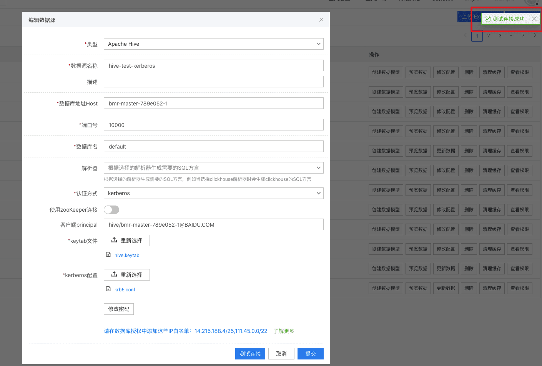Viewport: 542px width, 366px height.
Task: Close the 编辑数据源 dialog with the X icon
Action: (321, 20)
